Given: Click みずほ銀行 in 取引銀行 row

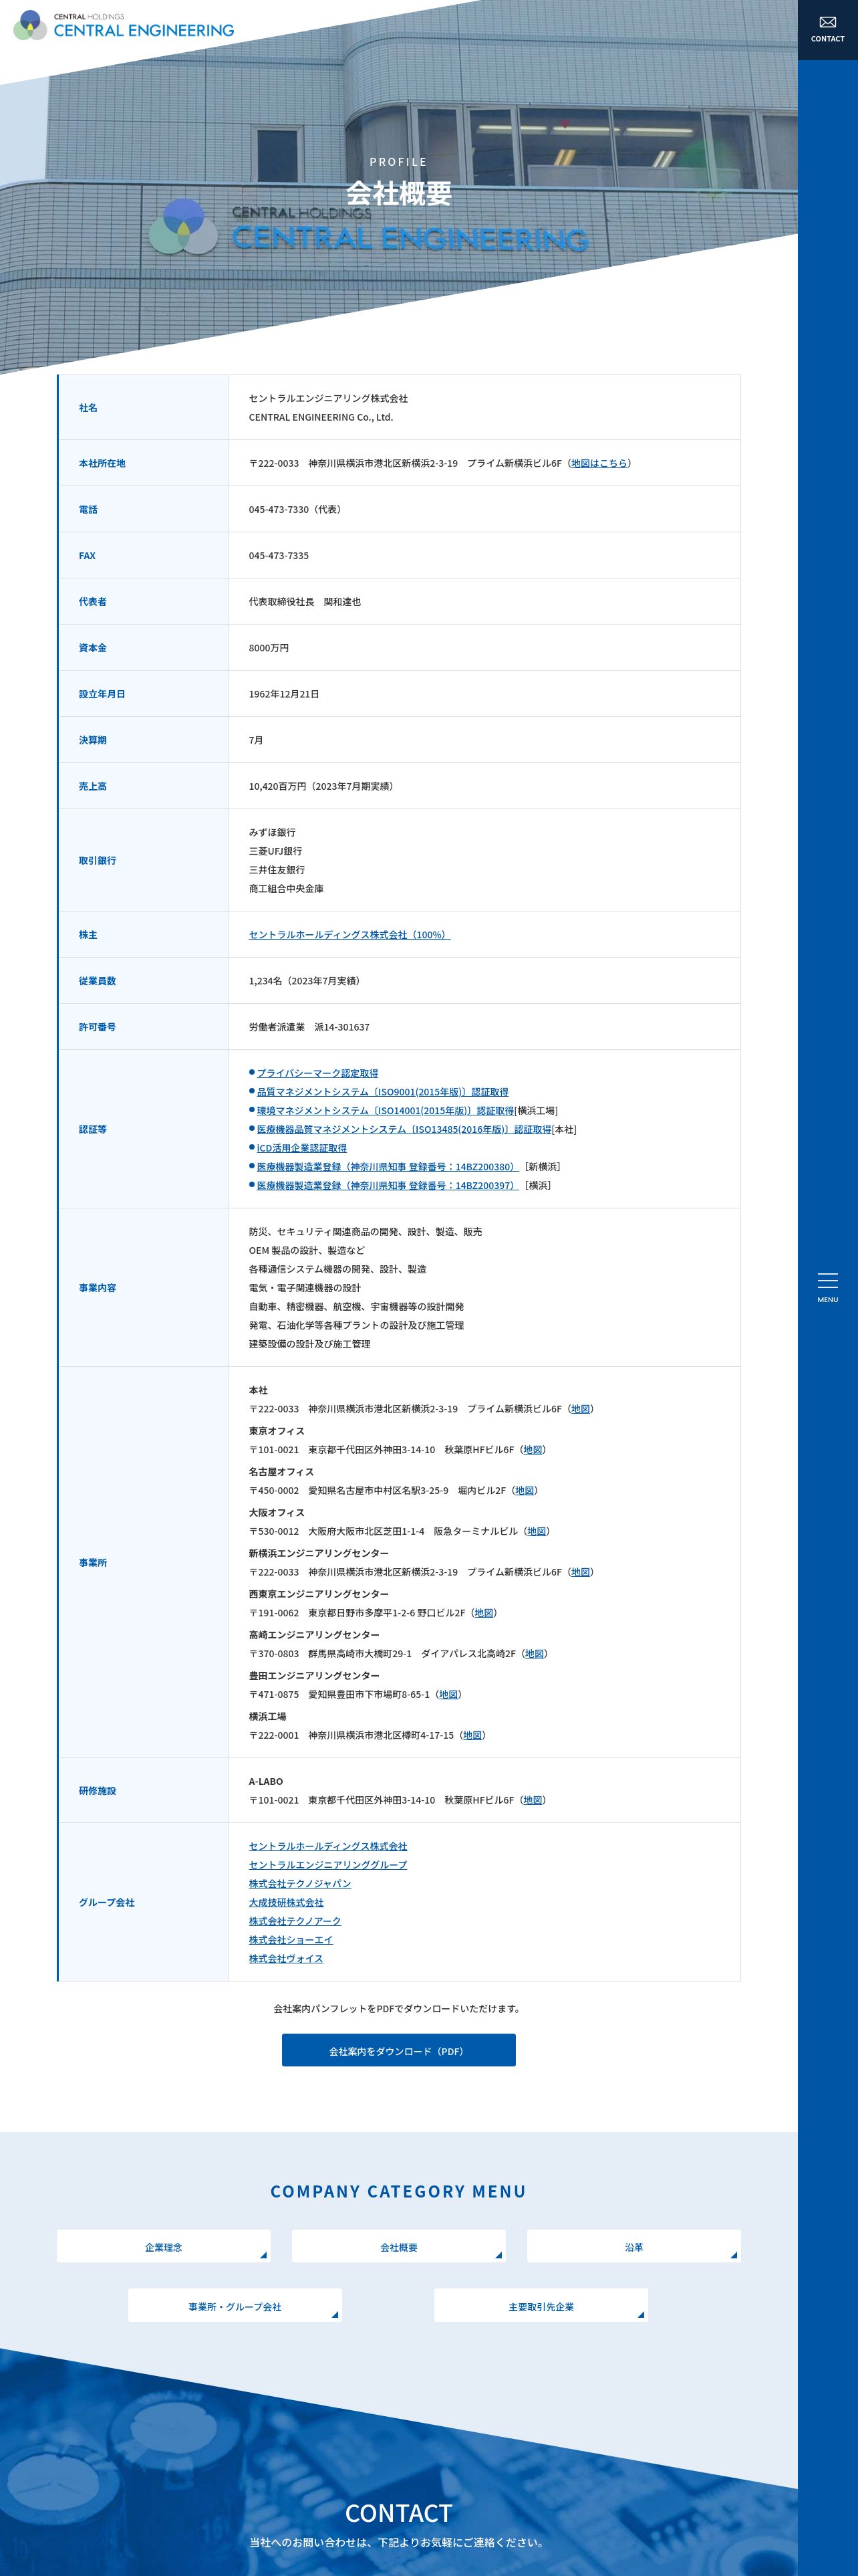Looking at the screenshot, I should 272,832.
